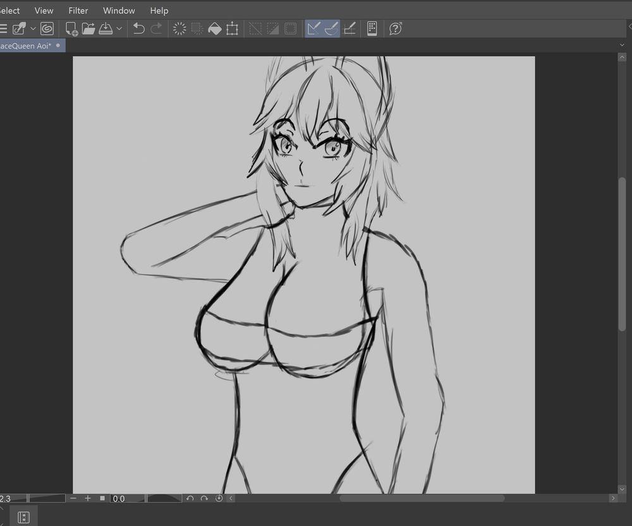Toggle Snap to Grid
The width and height of the screenshot is (632, 526).
(349, 28)
